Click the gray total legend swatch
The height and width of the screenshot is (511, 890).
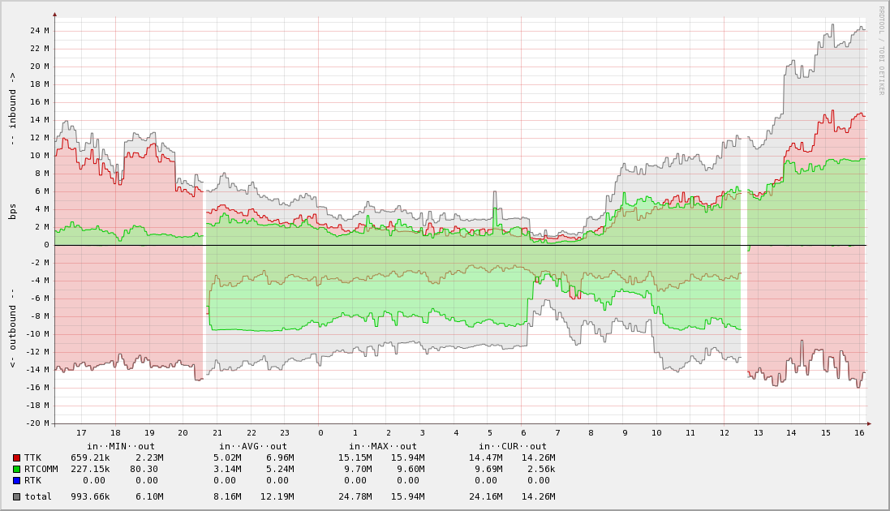pyautogui.click(x=16, y=496)
